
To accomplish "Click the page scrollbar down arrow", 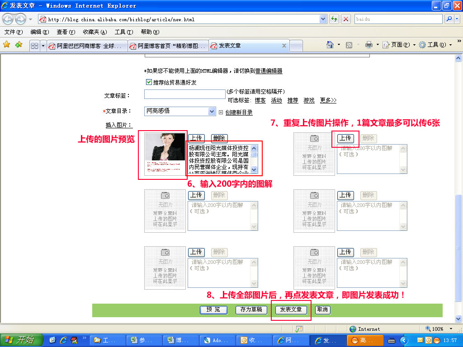I will coord(458,319).
